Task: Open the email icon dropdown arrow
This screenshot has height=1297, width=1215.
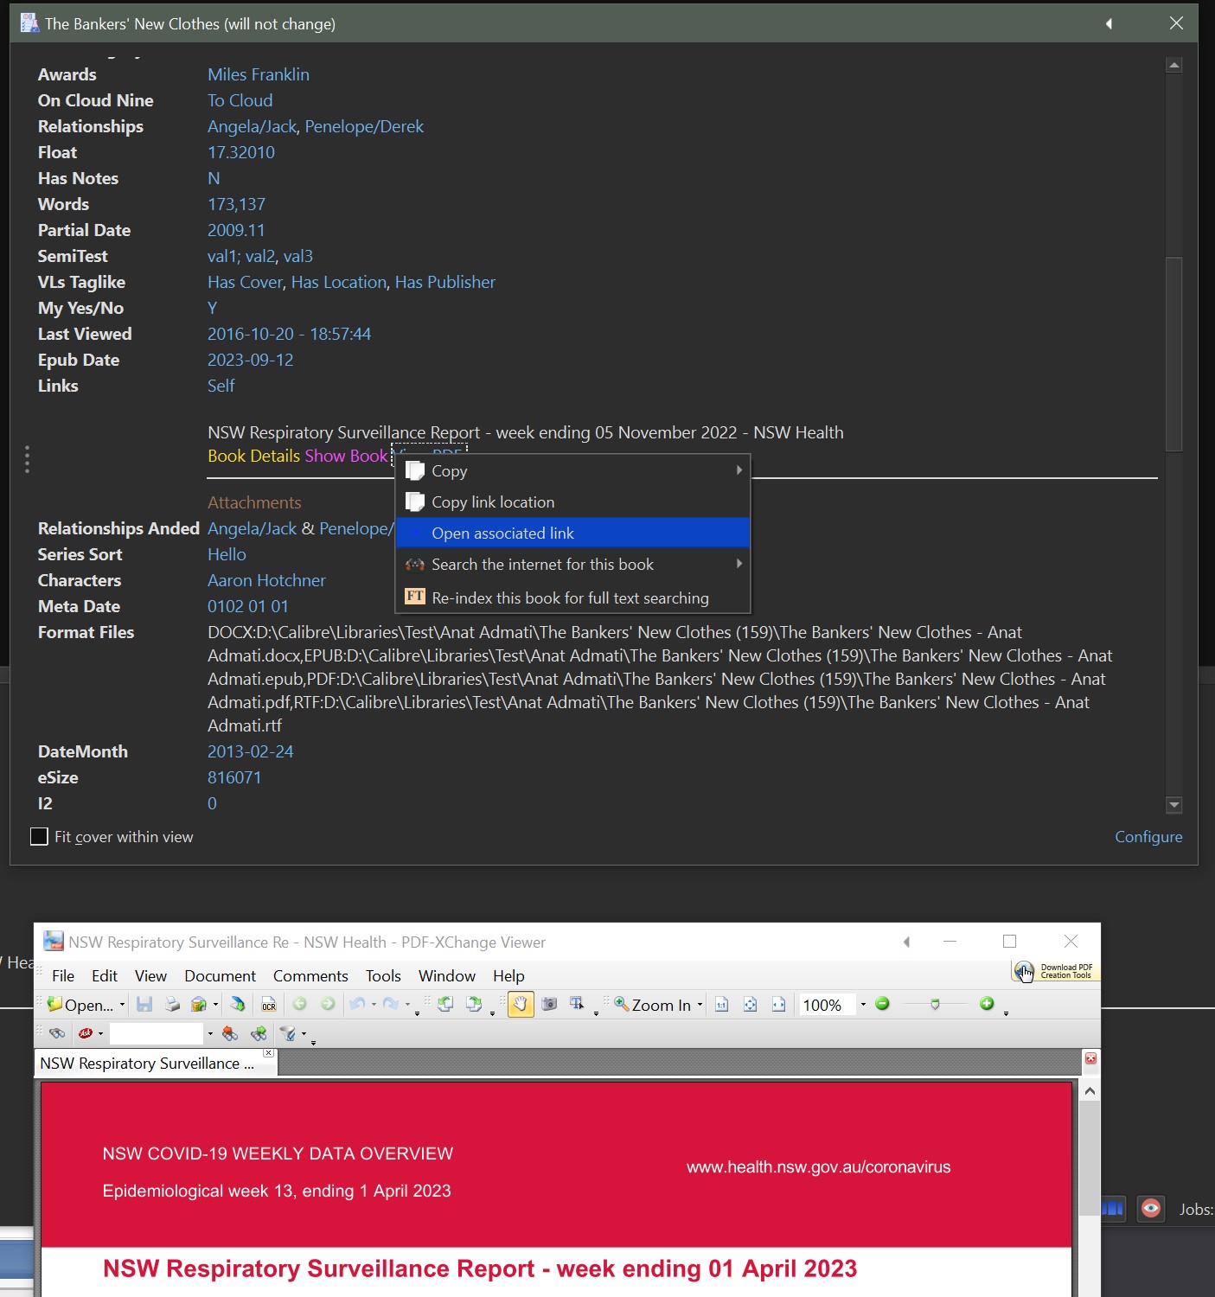Action: point(215,1005)
